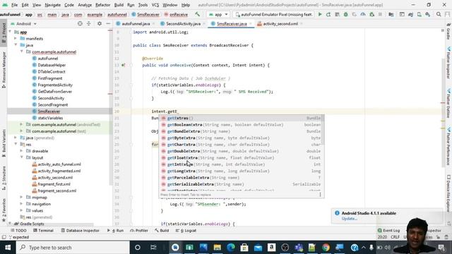This screenshot has width=452, height=254.
Task: Expand the drawable folder
Action: pos(22,150)
